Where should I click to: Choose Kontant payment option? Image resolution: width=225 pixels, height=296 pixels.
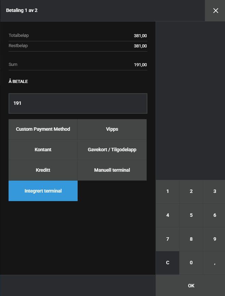(x=43, y=150)
